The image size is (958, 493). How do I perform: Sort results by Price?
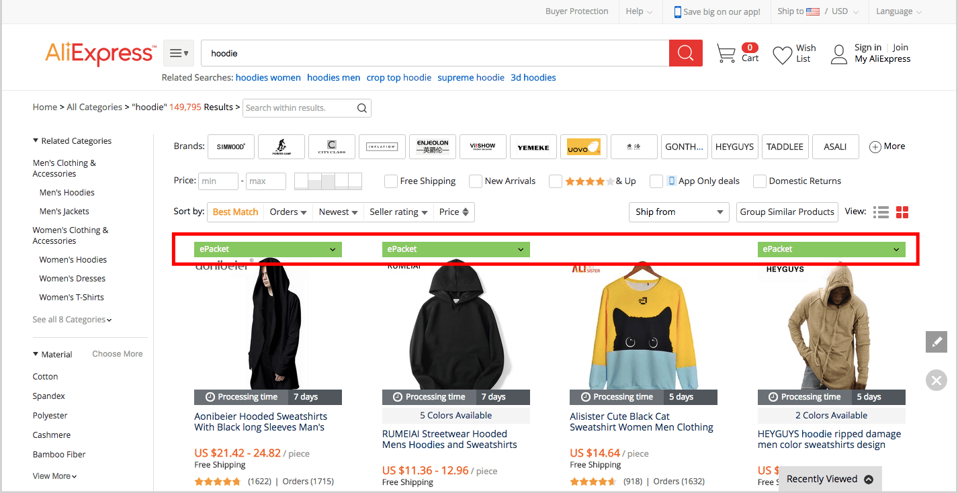pyautogui.click(x=454, y=212)
